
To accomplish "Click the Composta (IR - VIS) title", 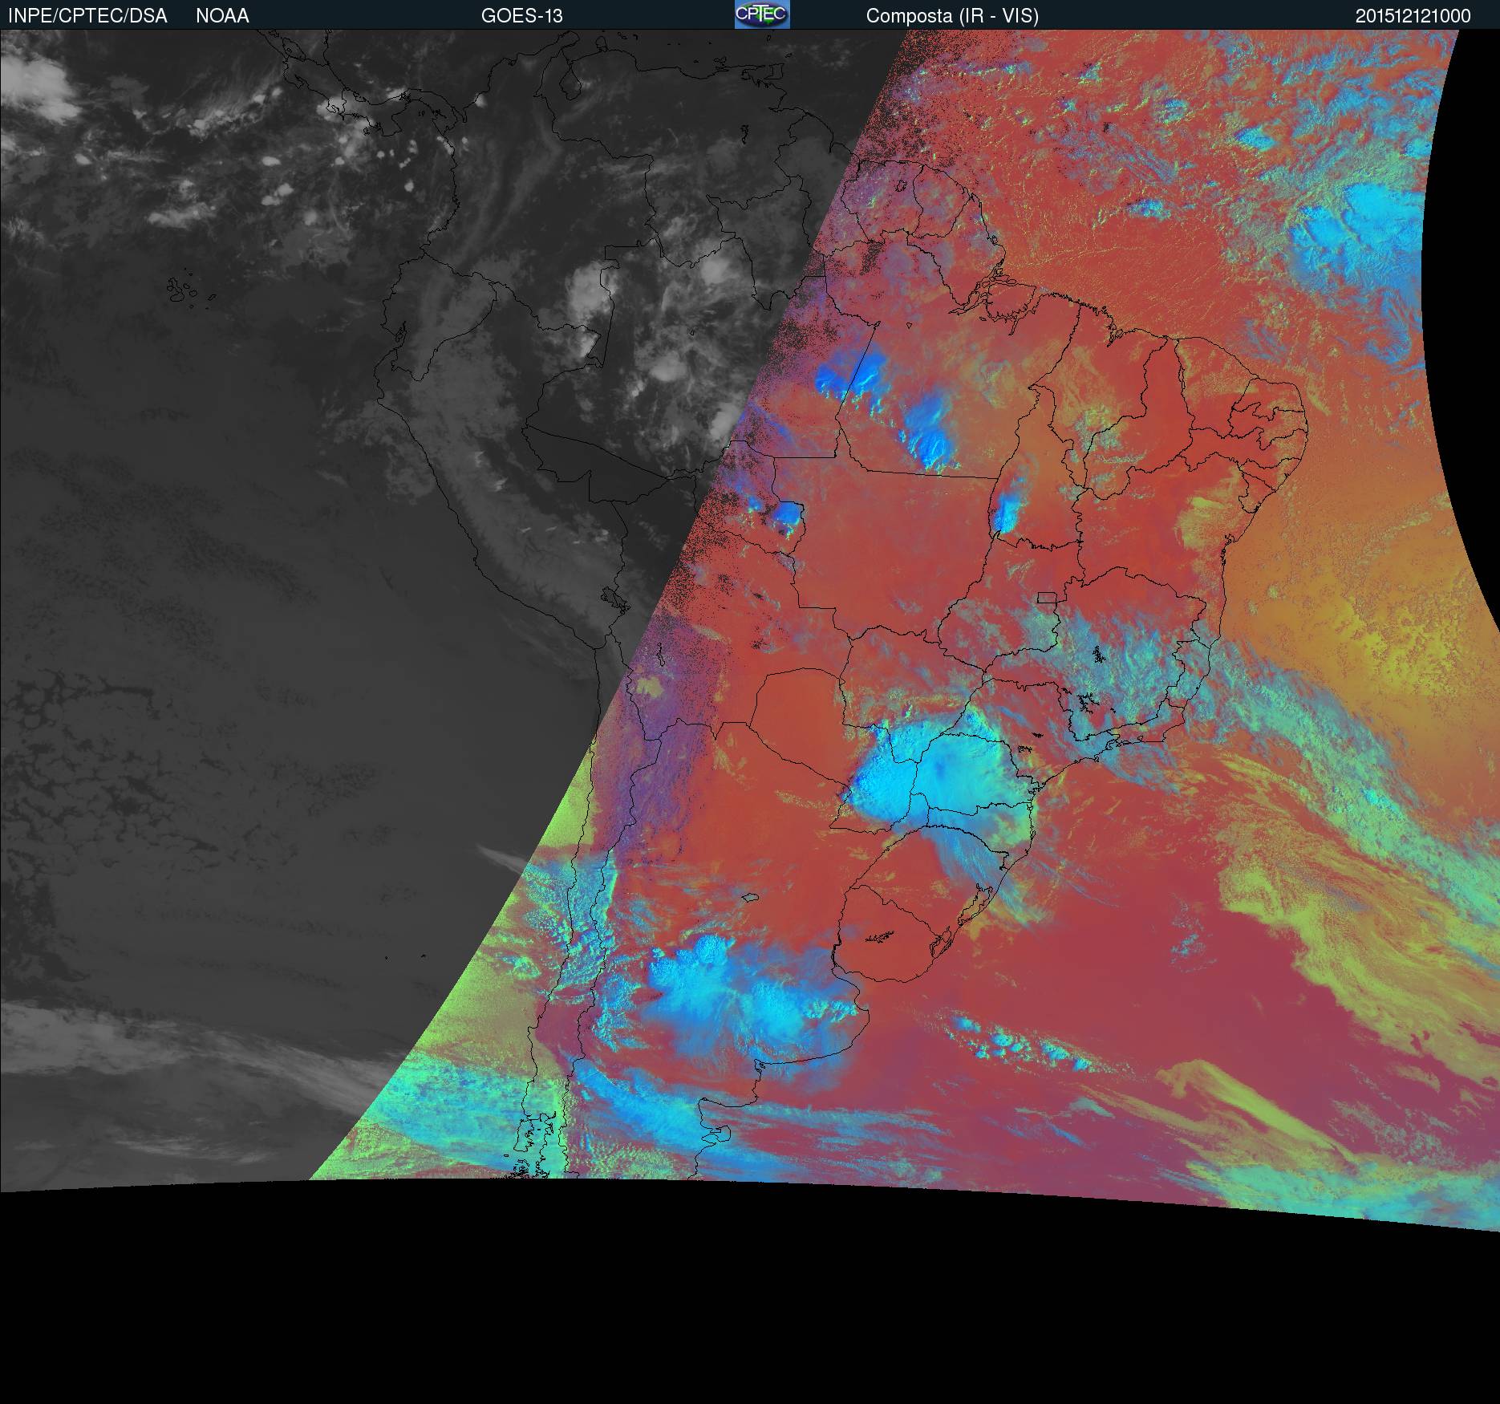I will (952, 16).
